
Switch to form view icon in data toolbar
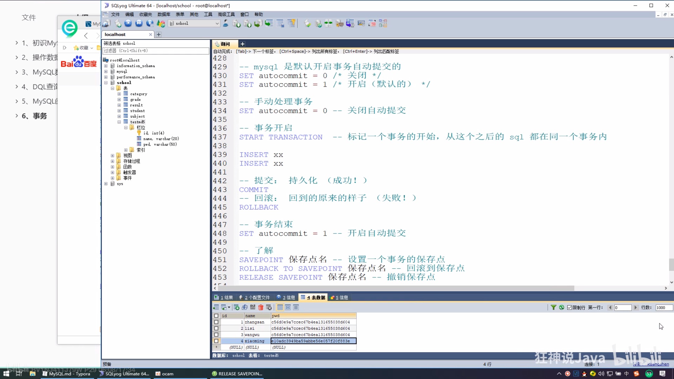pos(288,308)
